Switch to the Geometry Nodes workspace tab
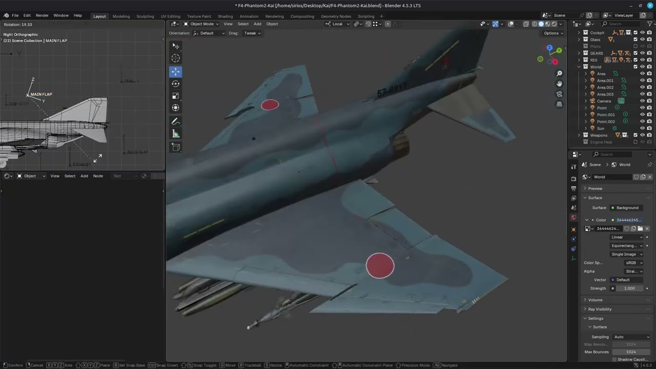Viewport: 656px width, 369px height. pos(336,16)
